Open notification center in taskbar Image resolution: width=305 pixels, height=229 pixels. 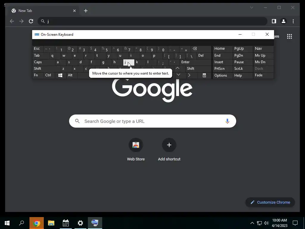point(295,223)
